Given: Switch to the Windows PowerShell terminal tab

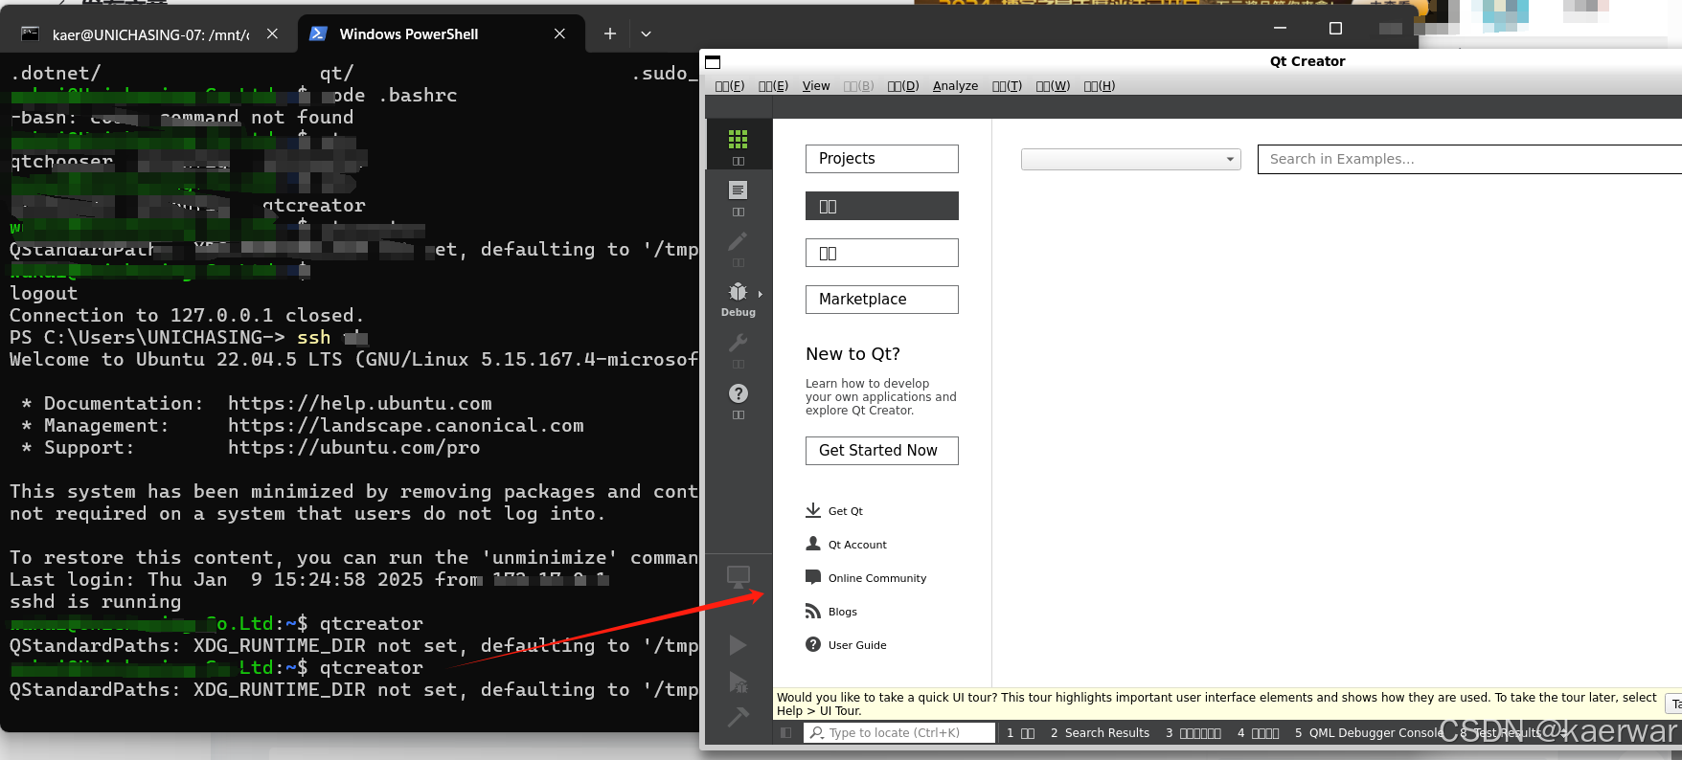Looking at the screenshot, I should pos(441,34).
